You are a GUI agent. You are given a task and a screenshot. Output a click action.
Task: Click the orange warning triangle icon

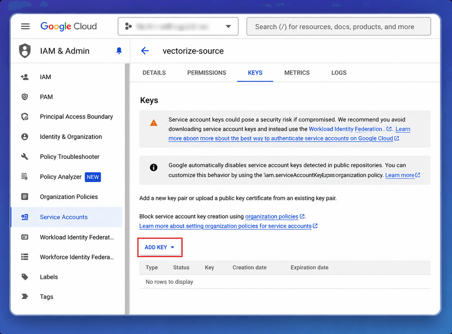click(154, 123)
